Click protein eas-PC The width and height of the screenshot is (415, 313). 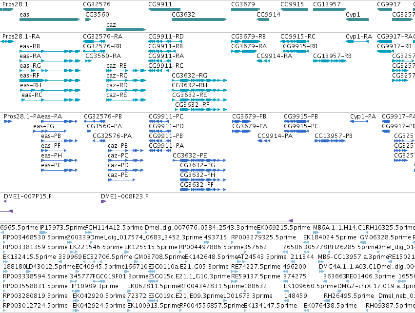click(x=59, y=170)
